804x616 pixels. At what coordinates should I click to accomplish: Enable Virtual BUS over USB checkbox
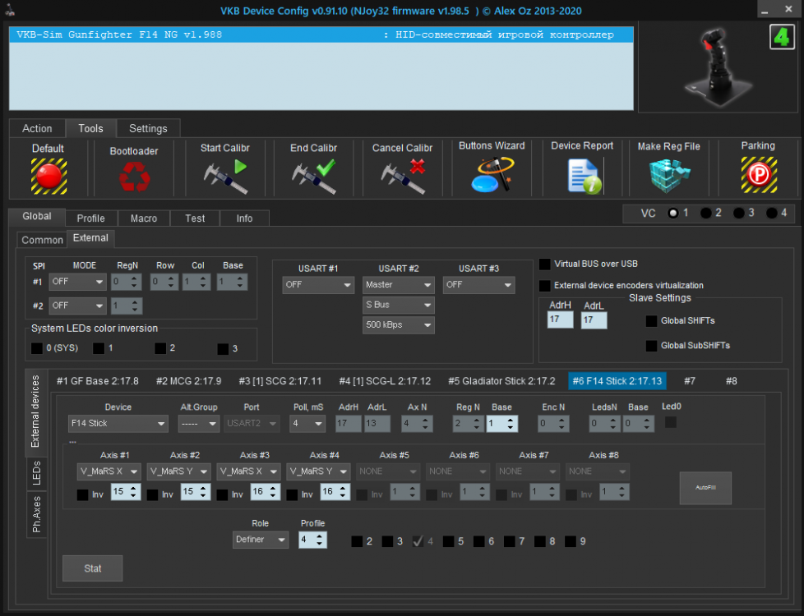[545, 264]
